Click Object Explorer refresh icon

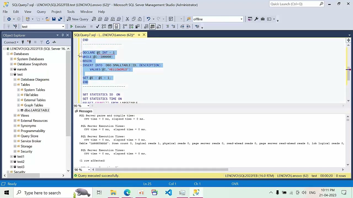pyautogui.click(x=48, y=42)
